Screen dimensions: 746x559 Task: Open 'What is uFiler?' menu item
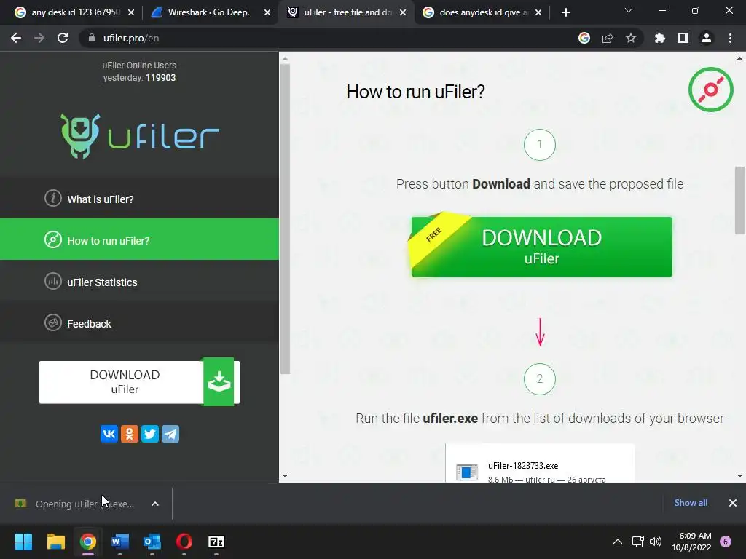[139, 199]
